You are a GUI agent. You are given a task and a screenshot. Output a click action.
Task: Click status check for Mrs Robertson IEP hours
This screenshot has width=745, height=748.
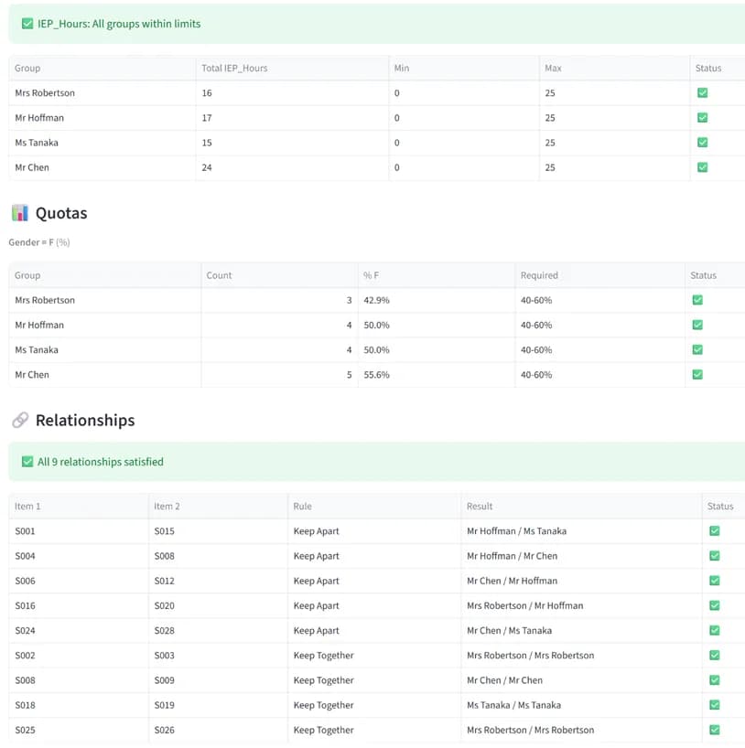pyautogui.click(x=703, y=92)
